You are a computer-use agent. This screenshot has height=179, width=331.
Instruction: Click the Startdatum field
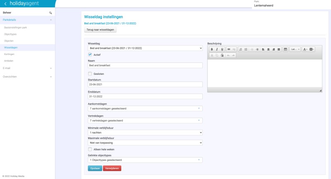tap(145, 84)
